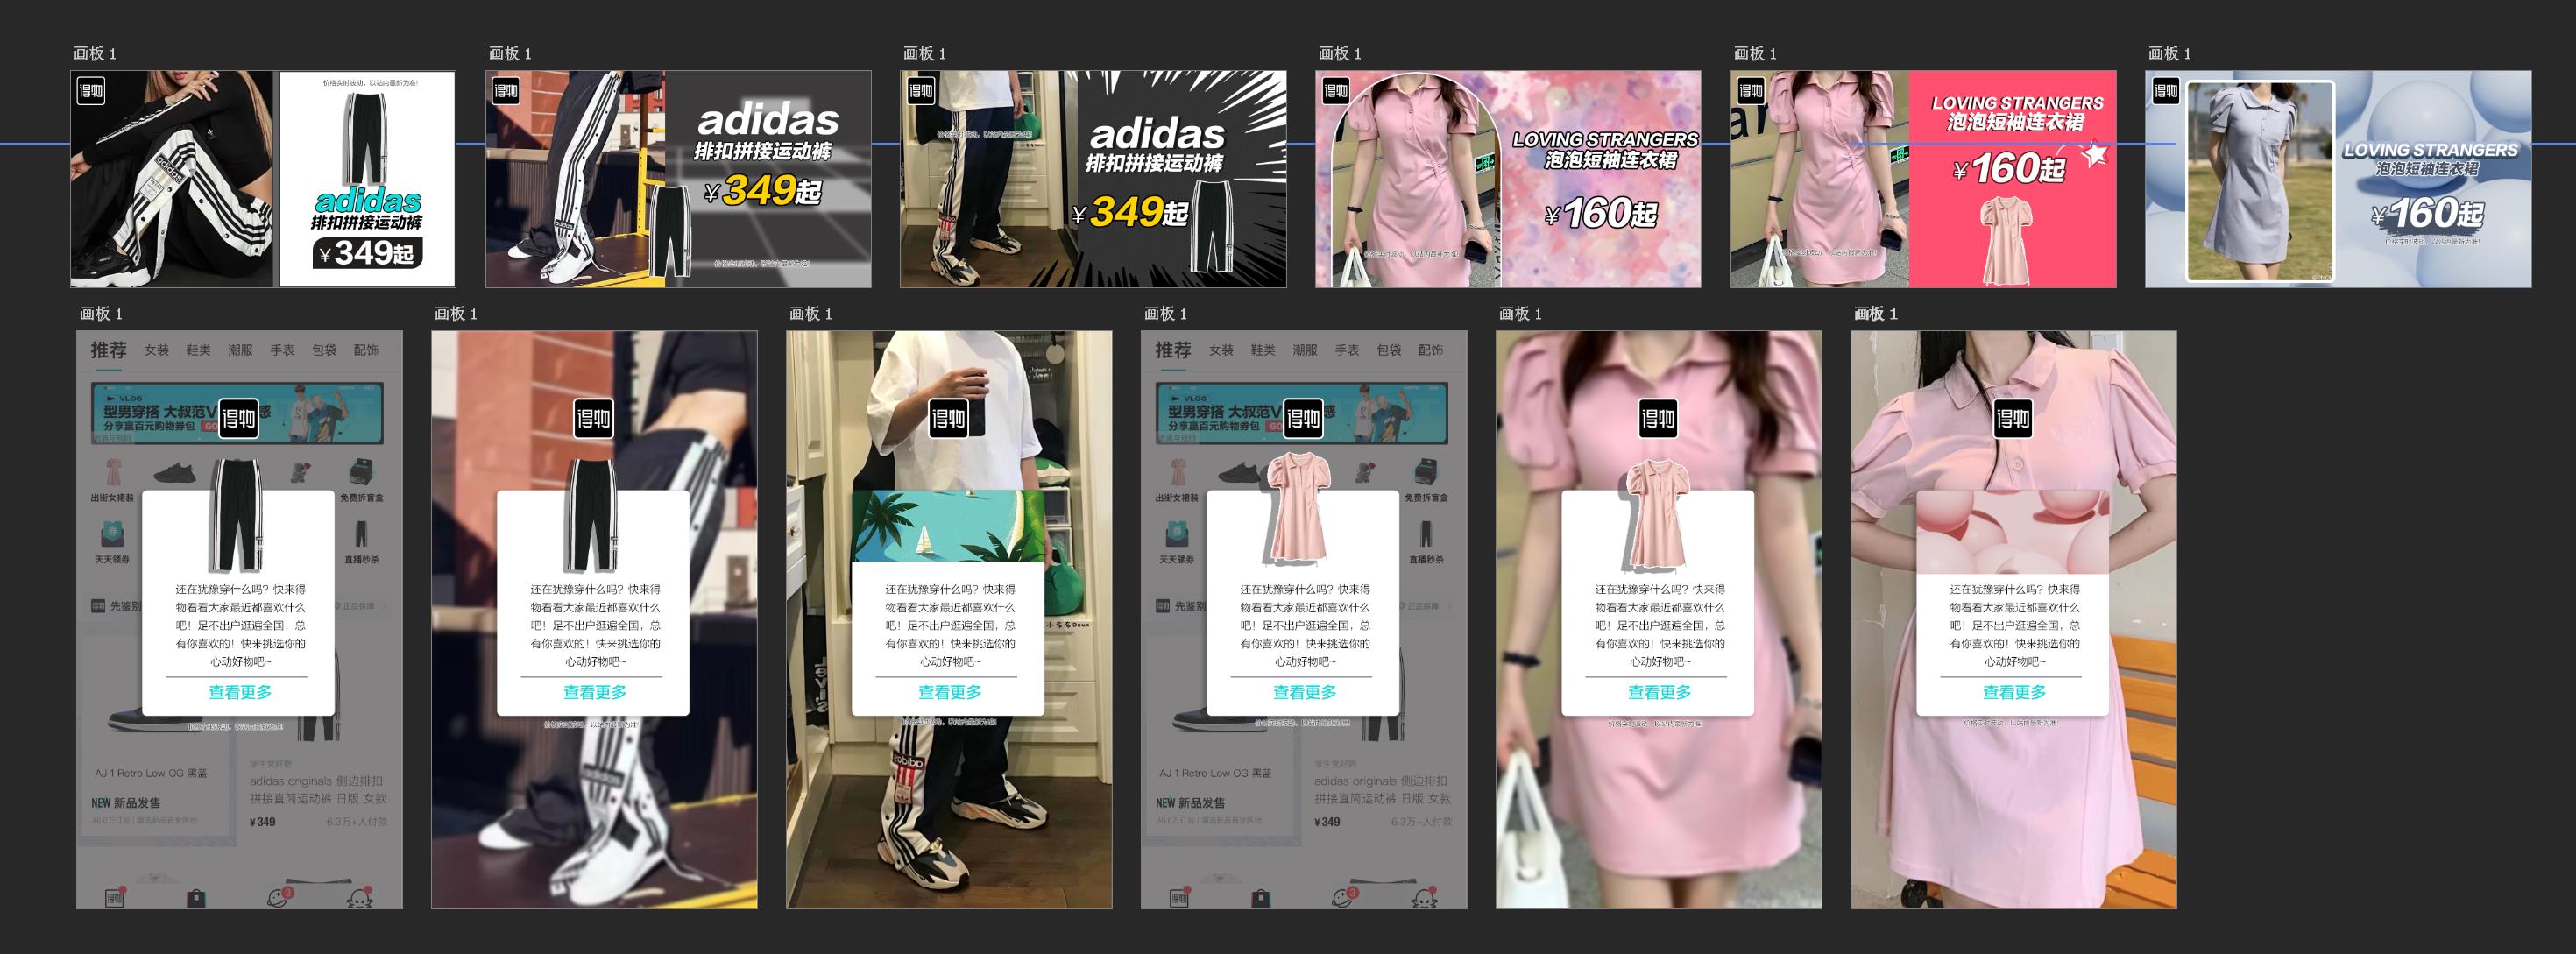Select 画板 1 label above comic-burst adidas banner

click(x=924, y=54)
